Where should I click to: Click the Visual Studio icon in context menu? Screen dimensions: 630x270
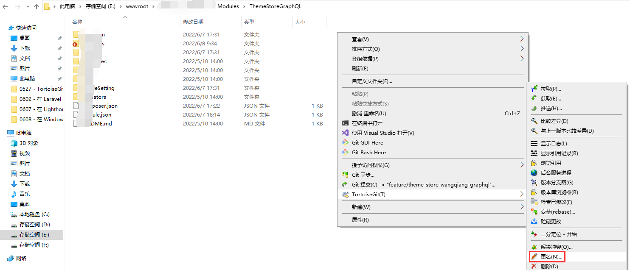[345, 133]
